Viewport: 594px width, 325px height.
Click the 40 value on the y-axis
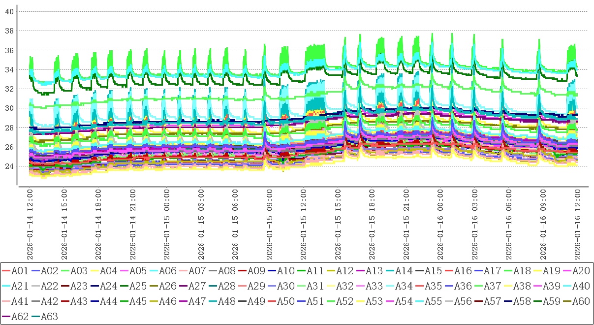pyautogui.click(x=9, y=11)
